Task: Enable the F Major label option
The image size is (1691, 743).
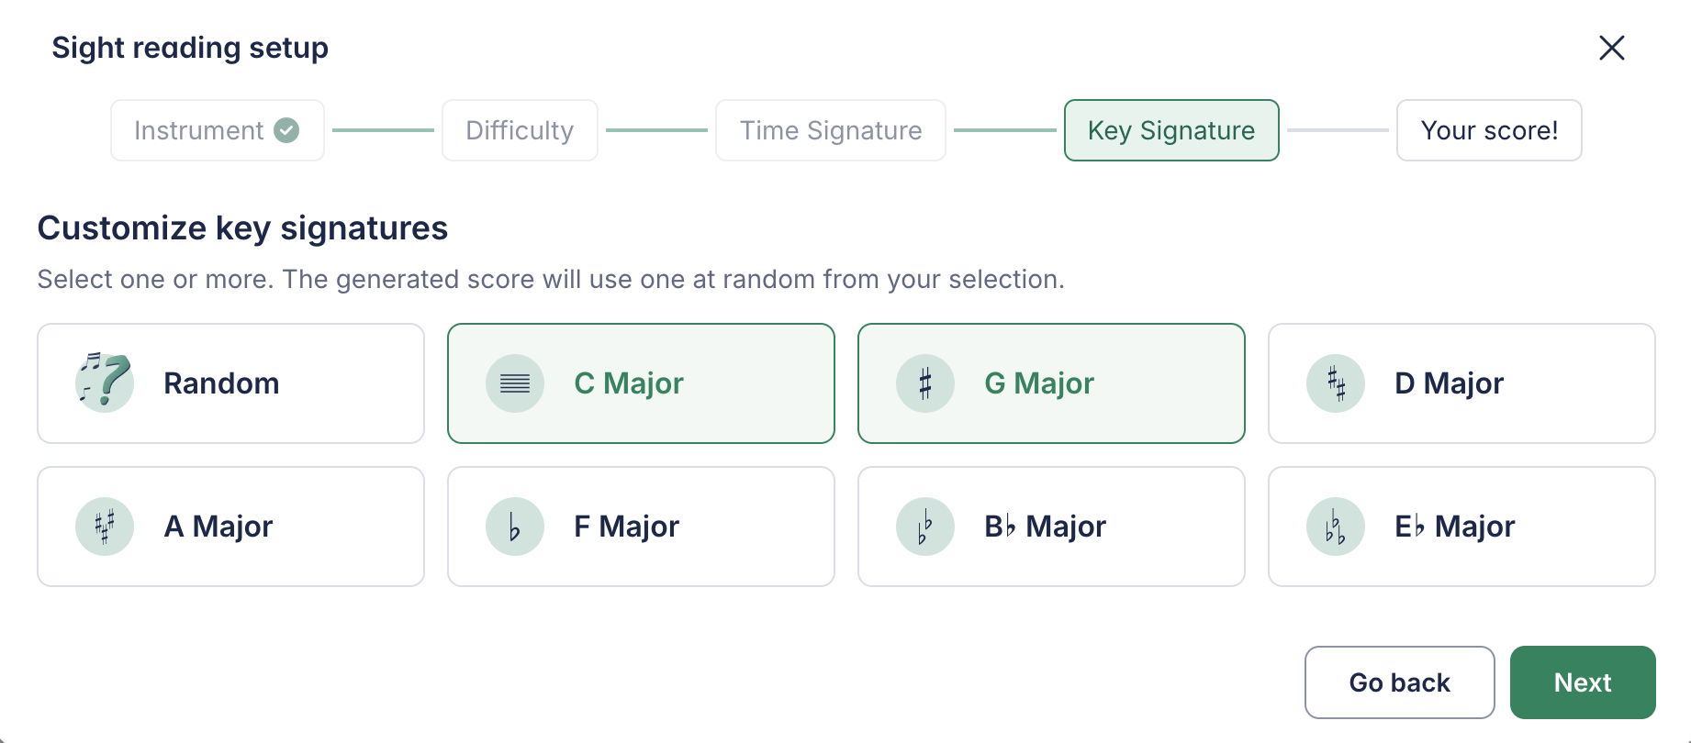Action: tap(626, 527)
